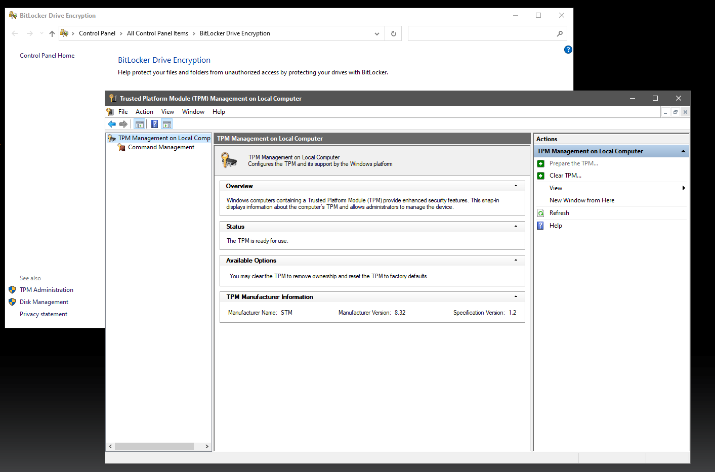Click the Back arrow in the TPM console toolbar

pyautogui.click(x=112, y=124)
